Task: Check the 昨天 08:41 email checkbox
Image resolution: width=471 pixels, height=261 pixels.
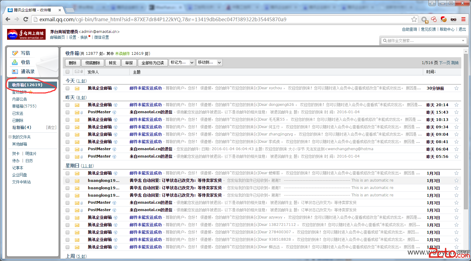Action: pos(68,142)
